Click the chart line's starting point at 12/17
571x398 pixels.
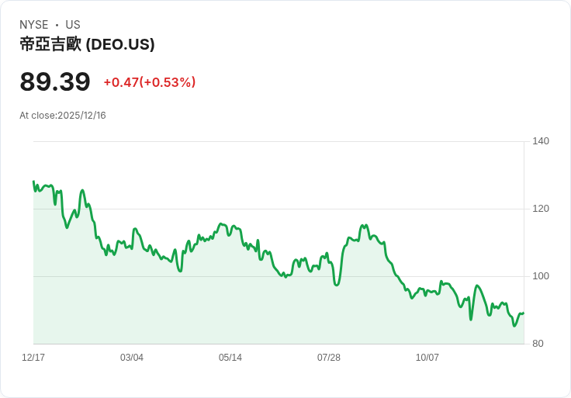(x=34, y=182)
